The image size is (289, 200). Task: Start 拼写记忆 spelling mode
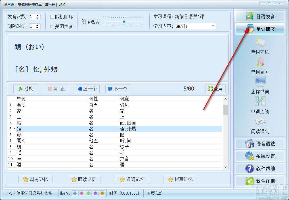click(x=180, y=179)
